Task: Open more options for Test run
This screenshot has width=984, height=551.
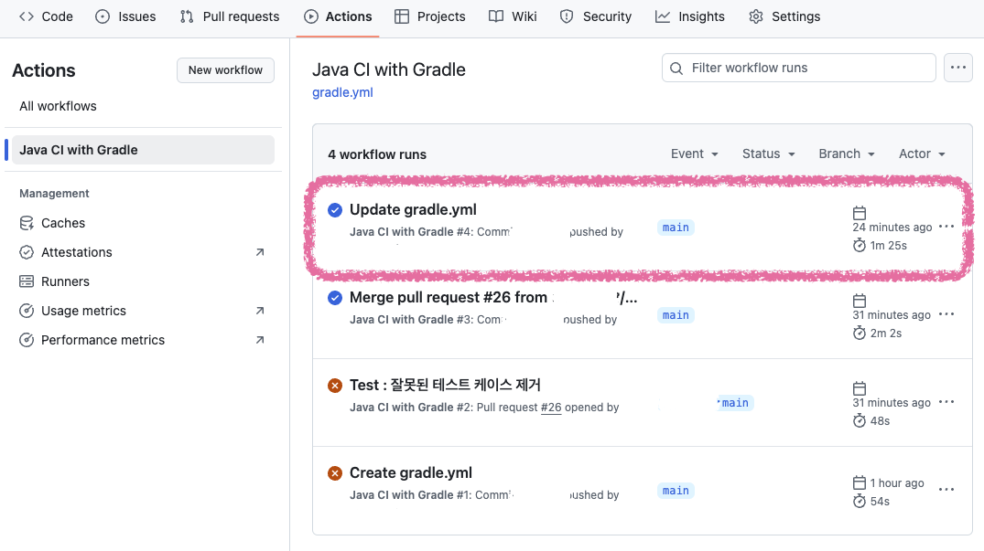Action: (946, 402)
